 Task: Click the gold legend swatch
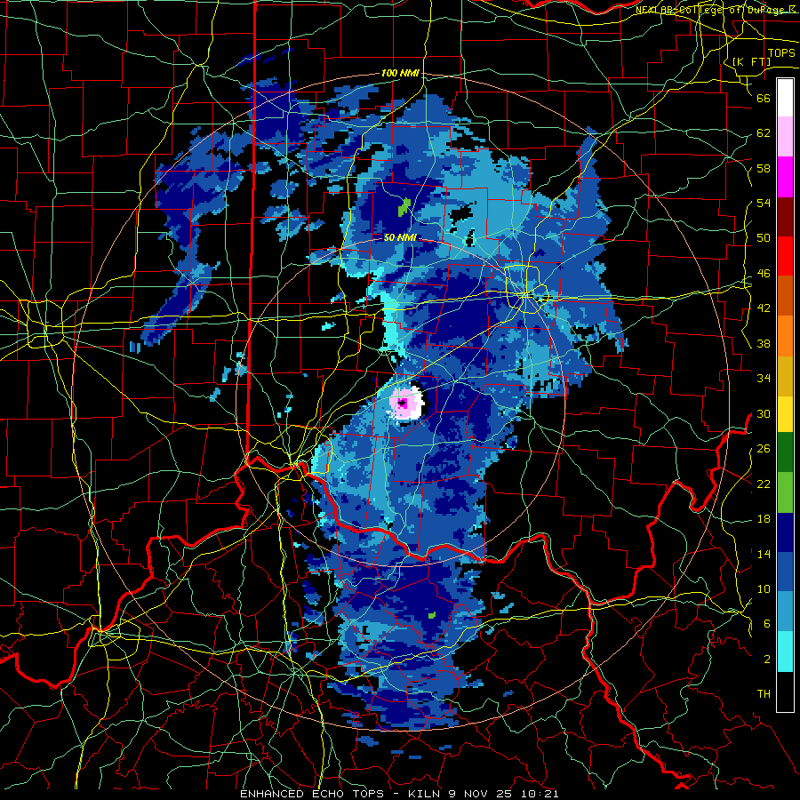coord(785,375)
